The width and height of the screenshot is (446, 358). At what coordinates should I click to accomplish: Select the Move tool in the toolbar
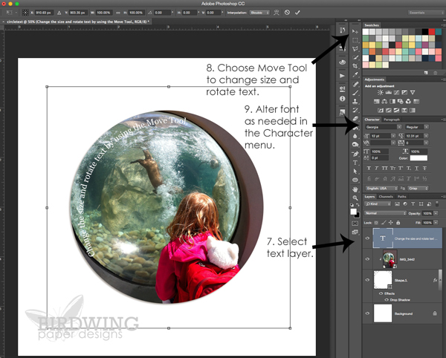tap(354, 30)
